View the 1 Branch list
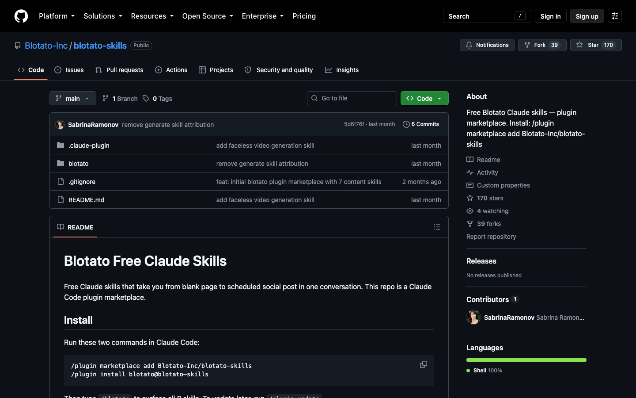The image size is (636, 398). pyautogui.click(x=120, y=99)
